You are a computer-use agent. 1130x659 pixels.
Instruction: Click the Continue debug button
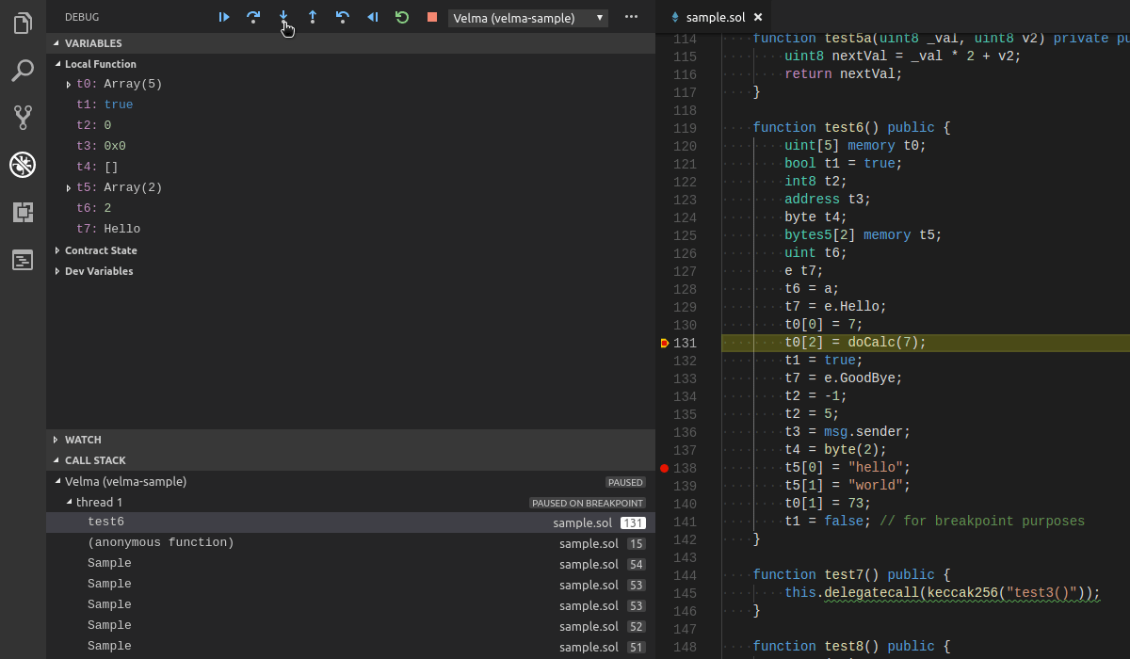(224, 17)
